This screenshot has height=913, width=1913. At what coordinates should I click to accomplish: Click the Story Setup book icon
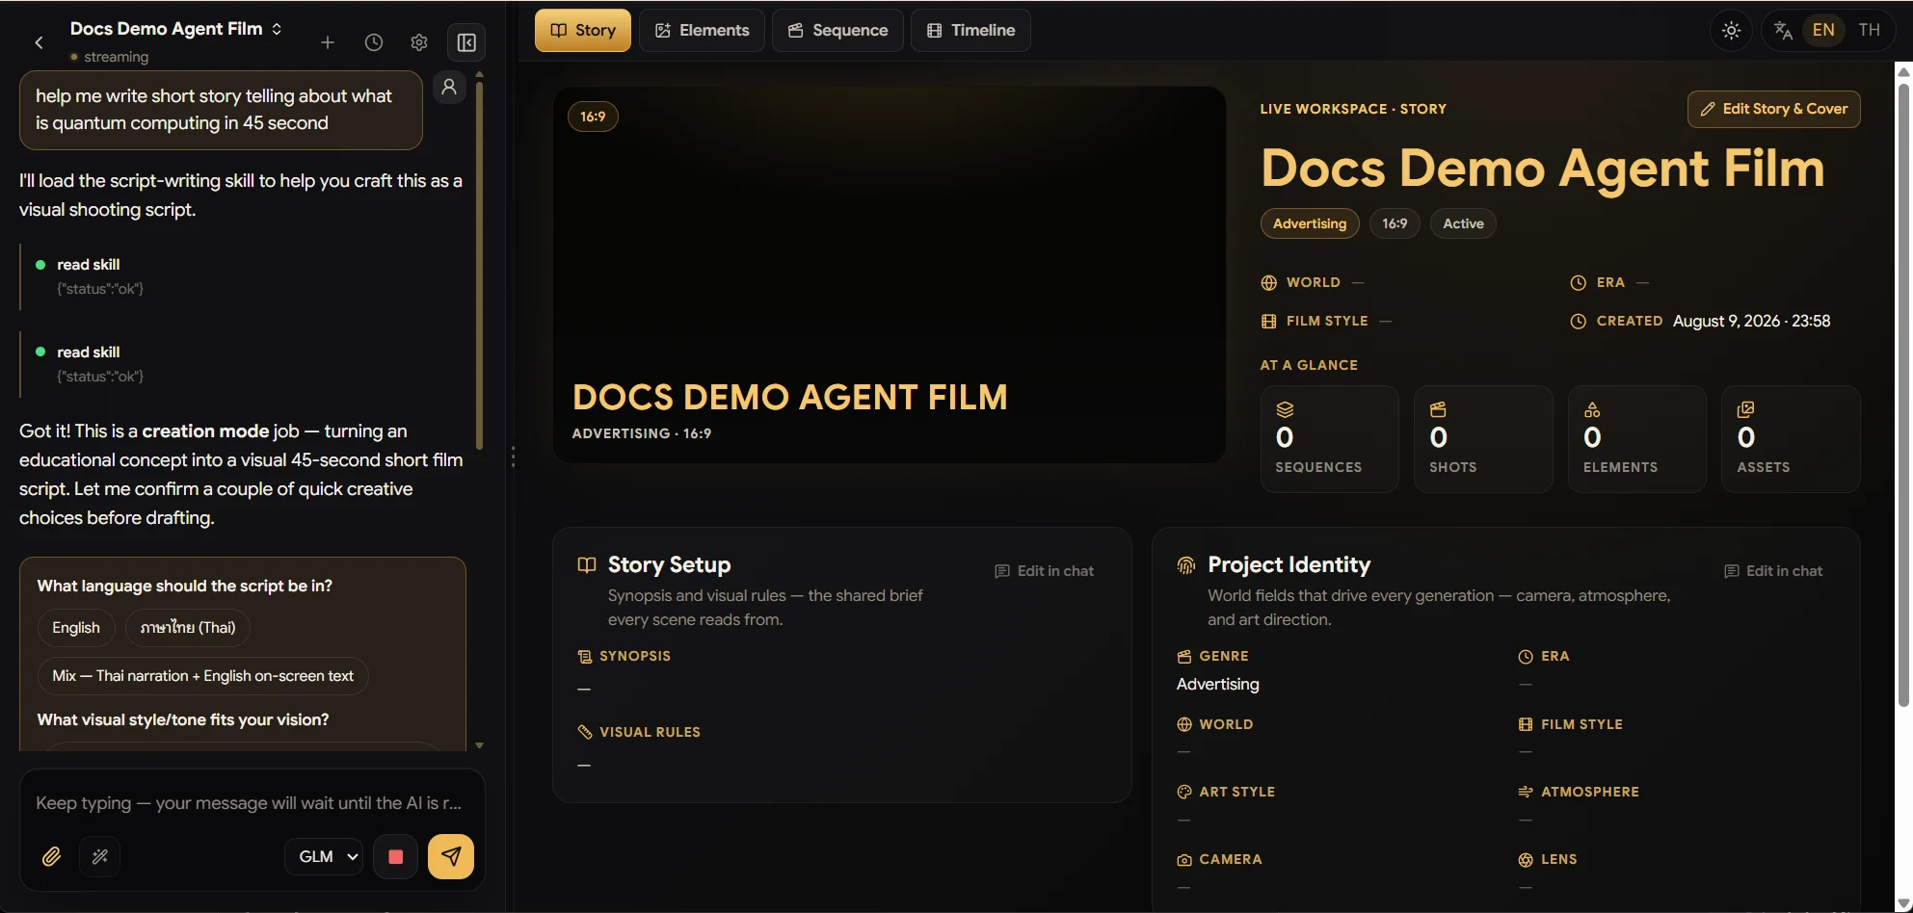point(586,565)
